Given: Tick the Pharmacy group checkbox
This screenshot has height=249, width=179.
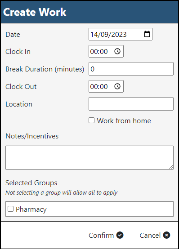Looking at the screenshot, I should [x=10, y=209].
